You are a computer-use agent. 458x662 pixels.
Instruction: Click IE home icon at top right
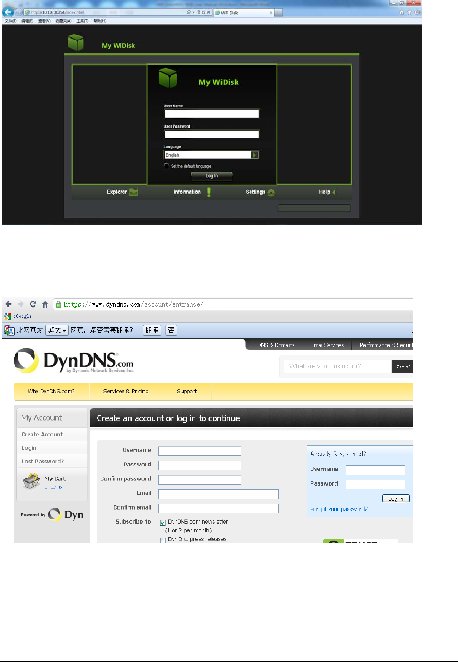click(402, 12)
